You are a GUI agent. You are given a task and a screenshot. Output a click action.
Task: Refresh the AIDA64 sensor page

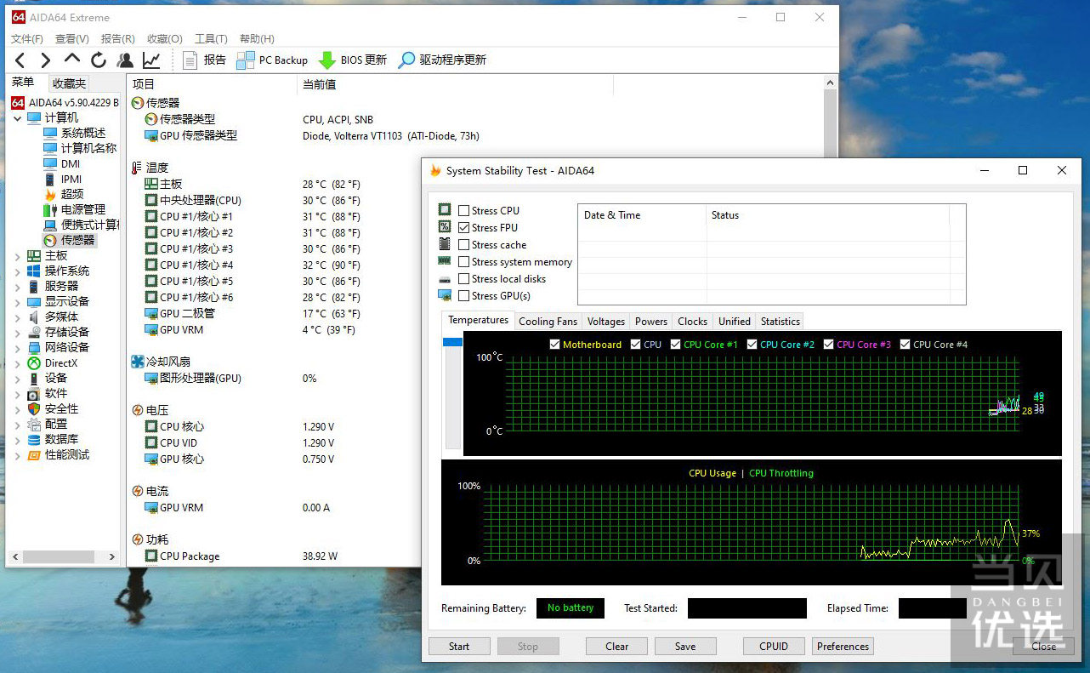coord(99,60)
